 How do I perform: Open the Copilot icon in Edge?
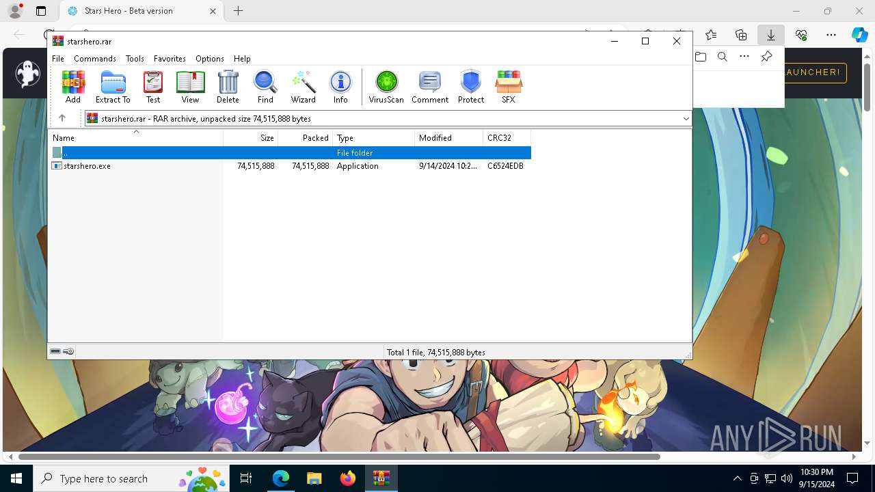[x=859, y=35]
